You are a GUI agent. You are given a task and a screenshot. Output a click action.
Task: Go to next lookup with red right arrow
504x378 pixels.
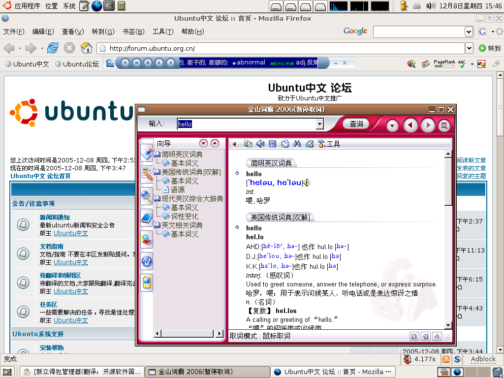pyautogui.click(x=428, y=125)
